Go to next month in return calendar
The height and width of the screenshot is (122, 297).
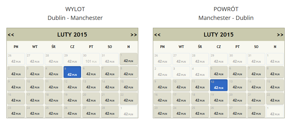pos(280,35)
